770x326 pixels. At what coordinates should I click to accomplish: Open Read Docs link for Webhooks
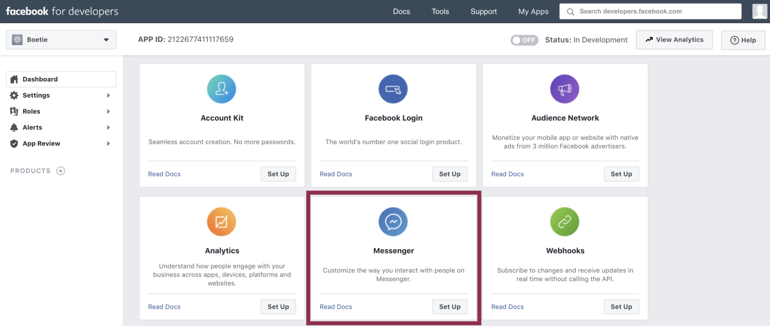coord(507,307)
